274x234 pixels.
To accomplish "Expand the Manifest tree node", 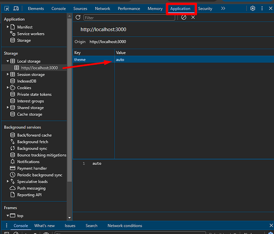I will coord(8,27).
